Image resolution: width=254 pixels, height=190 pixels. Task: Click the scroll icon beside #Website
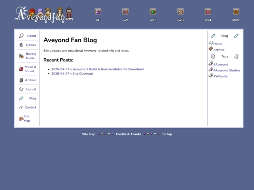[211, 75]
